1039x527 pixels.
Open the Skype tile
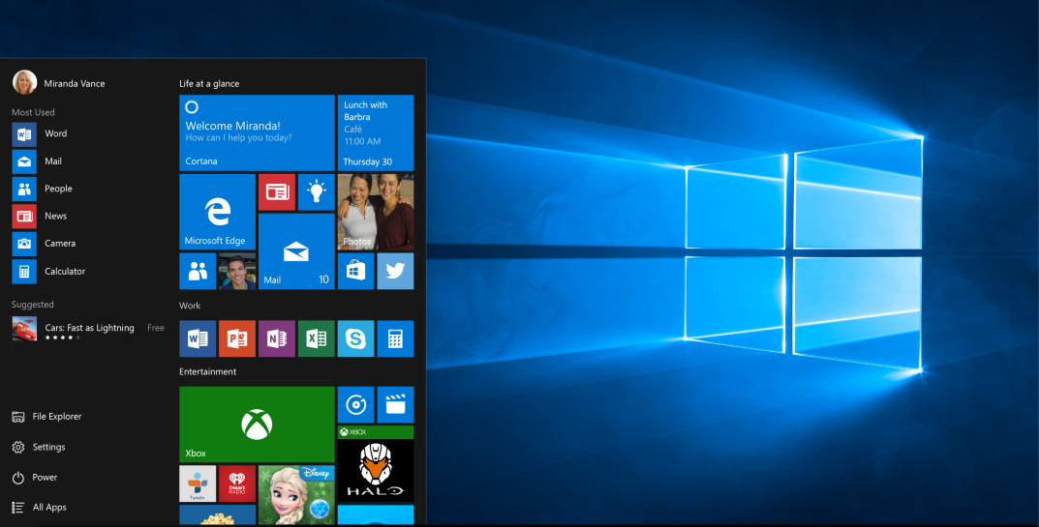tap(355, 339)
